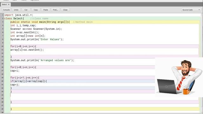Click the text 'import java.util.*;'
The width and height of the screenshot is (203, 114).
(19, 15)
